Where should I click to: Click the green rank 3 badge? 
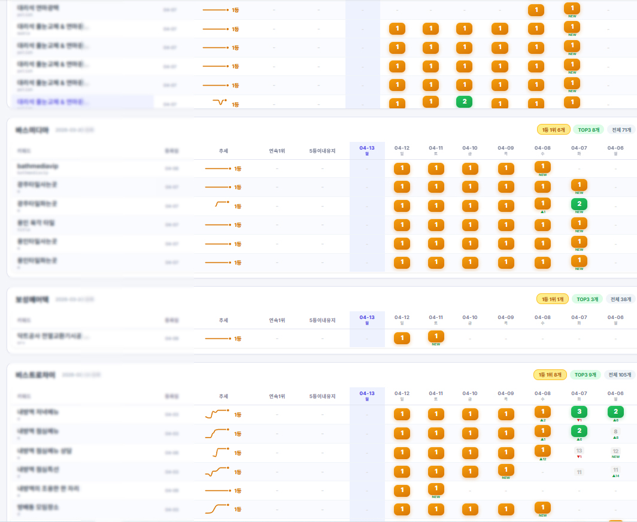coord(579,412)
